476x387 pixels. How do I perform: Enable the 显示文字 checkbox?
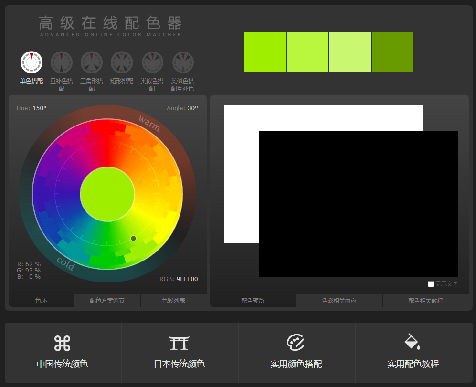(x=431, y=284)
